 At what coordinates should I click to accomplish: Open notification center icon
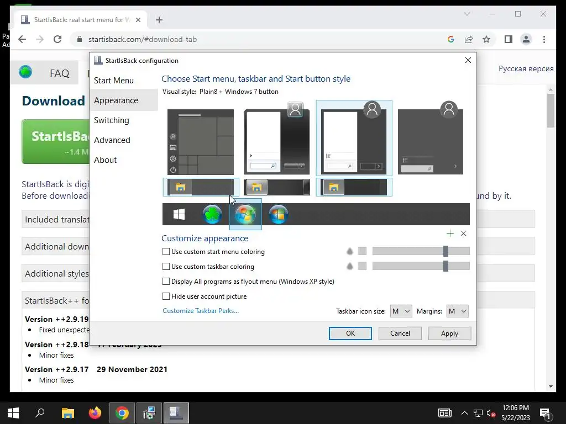[x=545, y=413]
